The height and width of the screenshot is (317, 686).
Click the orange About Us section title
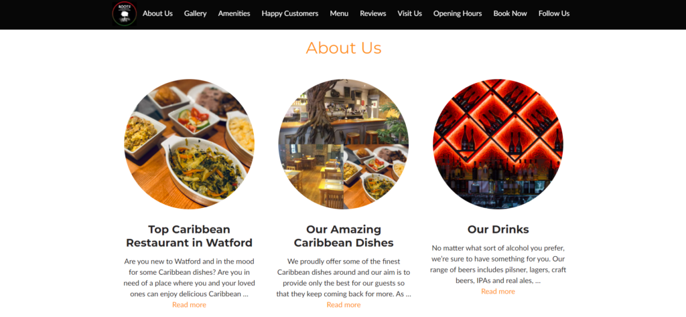pyautogui.click(x=344, y=47)
